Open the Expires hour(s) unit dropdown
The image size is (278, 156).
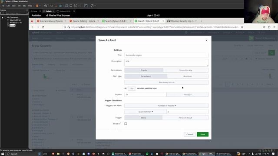(187, 94)
